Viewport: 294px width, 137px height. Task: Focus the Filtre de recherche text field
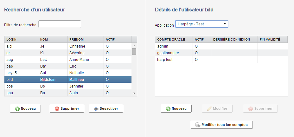60,24
